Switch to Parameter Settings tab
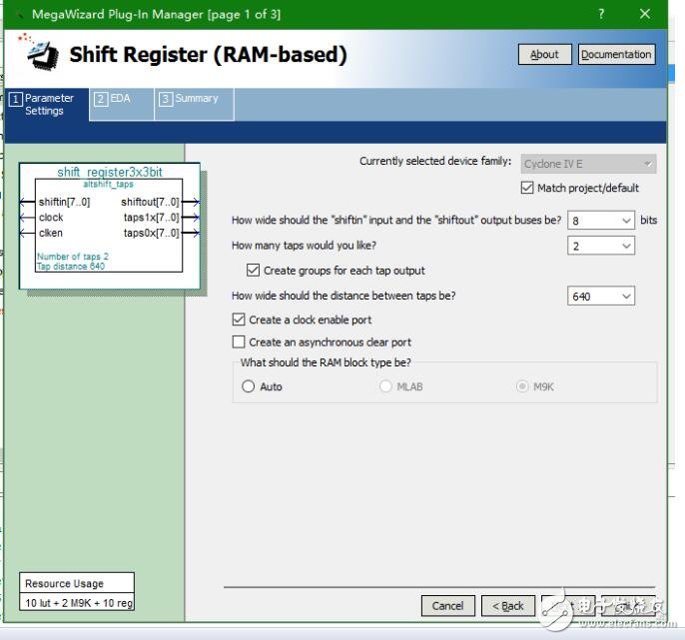This screenshot has width=685, height=640. (x=46, y=105)
